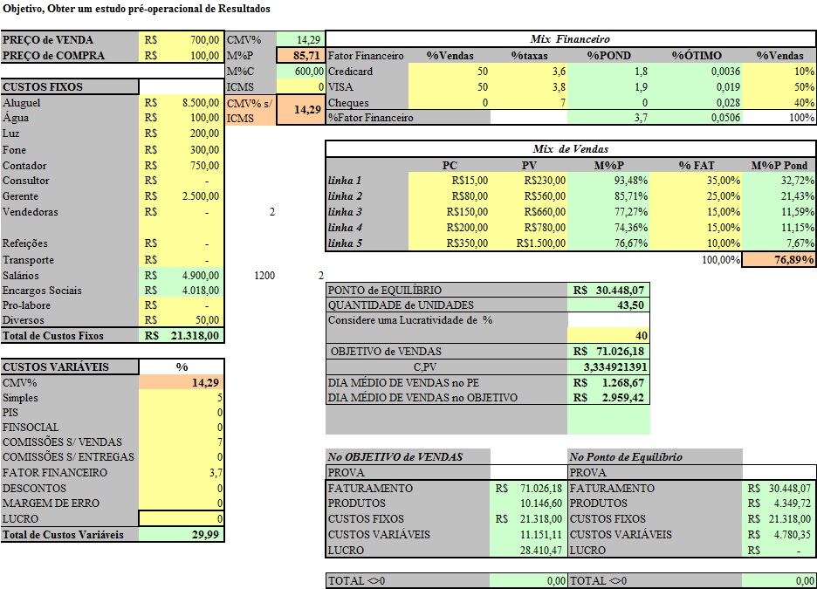Click the "Fone" row label
Image resolution: width=817 pixels, height=589 pixels.
[14, 150]
